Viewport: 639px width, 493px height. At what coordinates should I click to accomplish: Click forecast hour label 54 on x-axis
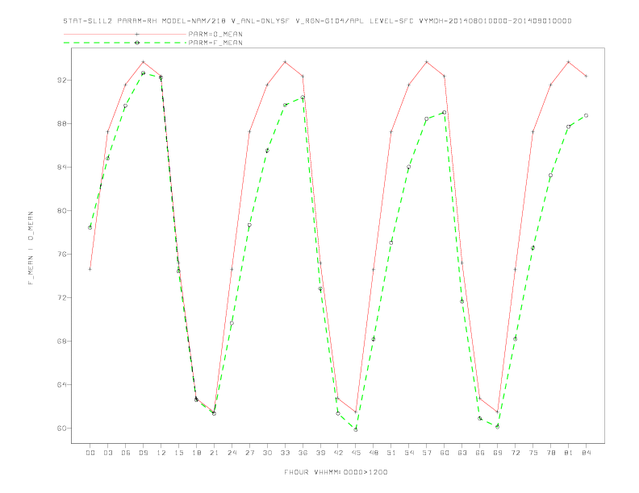(x=409, y=453)
